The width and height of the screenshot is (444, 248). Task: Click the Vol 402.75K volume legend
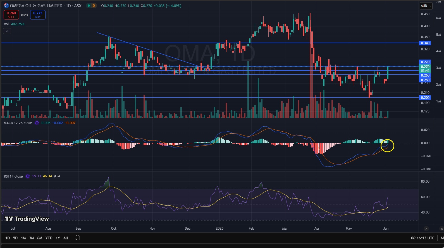(14, 24)
